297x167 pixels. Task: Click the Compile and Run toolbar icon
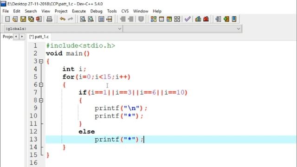pyautogui.click(x=169, y=19)
